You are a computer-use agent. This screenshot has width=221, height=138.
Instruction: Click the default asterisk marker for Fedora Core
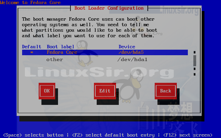pos(32,52)
